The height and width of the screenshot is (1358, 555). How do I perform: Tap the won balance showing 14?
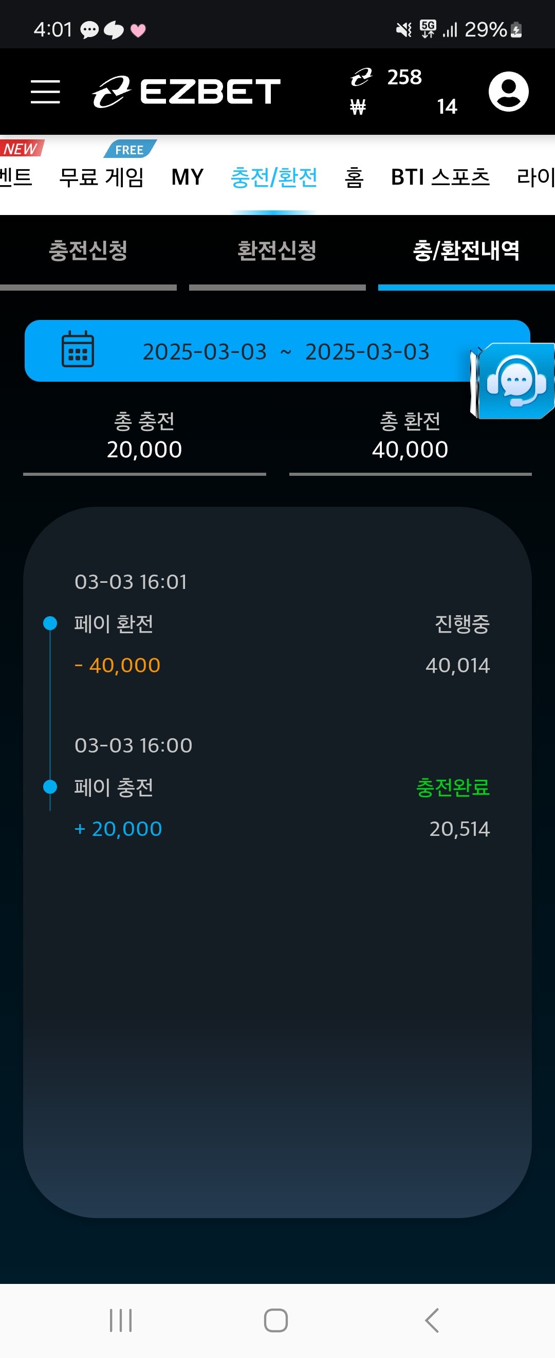447,107
